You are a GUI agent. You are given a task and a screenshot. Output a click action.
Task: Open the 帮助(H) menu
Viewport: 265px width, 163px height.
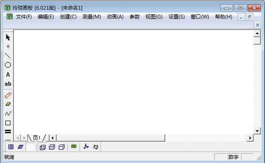pyautogui.click(x=223, y=17)
